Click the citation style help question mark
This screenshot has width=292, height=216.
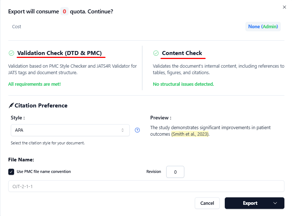tap(137, 130)
